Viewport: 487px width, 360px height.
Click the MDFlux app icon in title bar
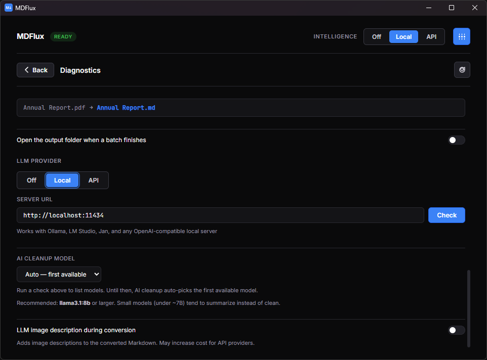tap(9, 8)
